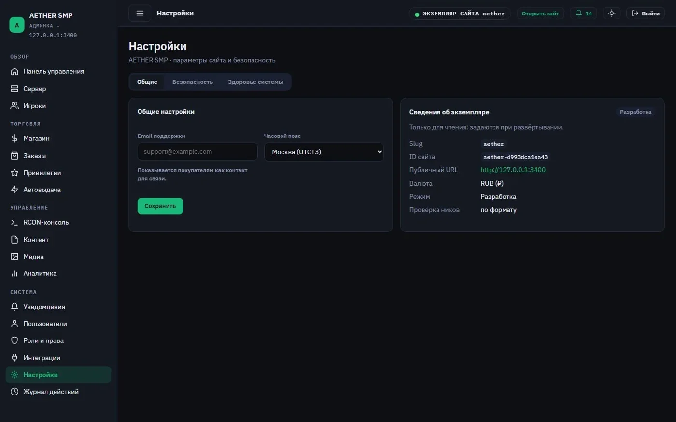The width and height of the screenshot is (676, 422).
Task: Click the Контент file icon
Action: (x=14, y=240)
